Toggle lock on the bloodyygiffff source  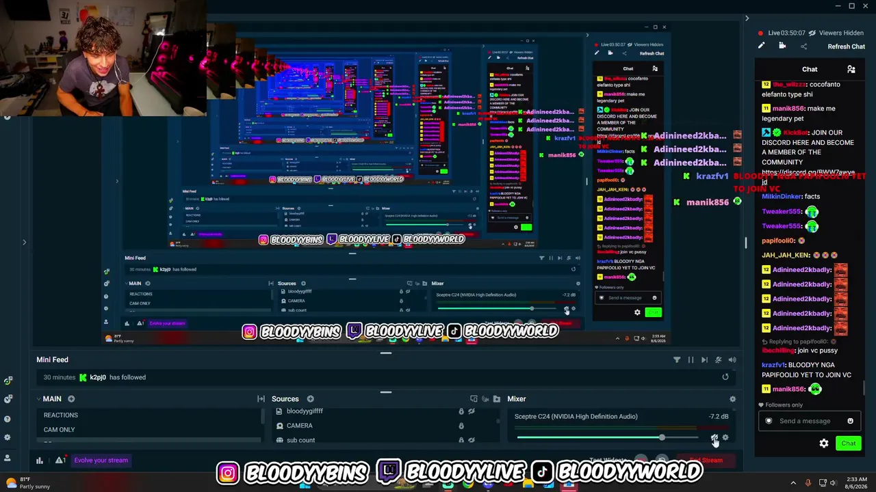(461, 411)
